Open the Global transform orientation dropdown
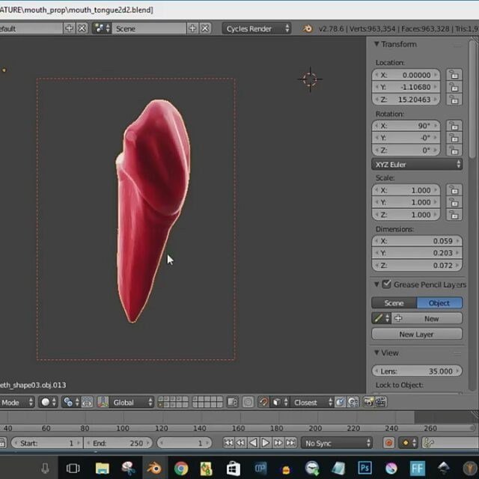Viewport: 479px width, 479px height. [132, 402]
